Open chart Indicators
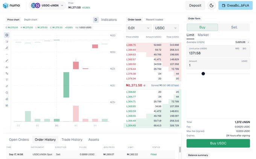 [109, 19]
